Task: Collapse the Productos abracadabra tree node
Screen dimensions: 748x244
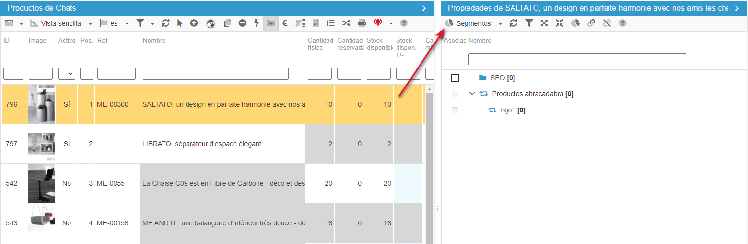Action: [x=472, y=94]
